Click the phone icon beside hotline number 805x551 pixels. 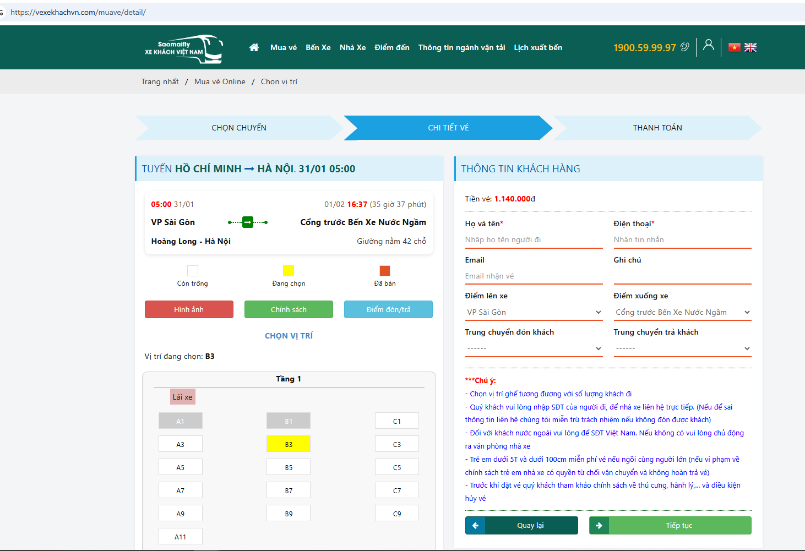[x=684, y=47]
